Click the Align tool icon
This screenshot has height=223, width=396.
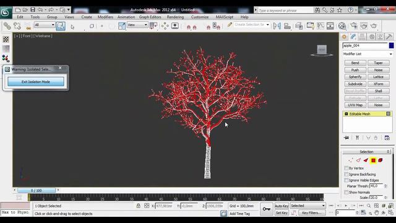tap(287, 26)
